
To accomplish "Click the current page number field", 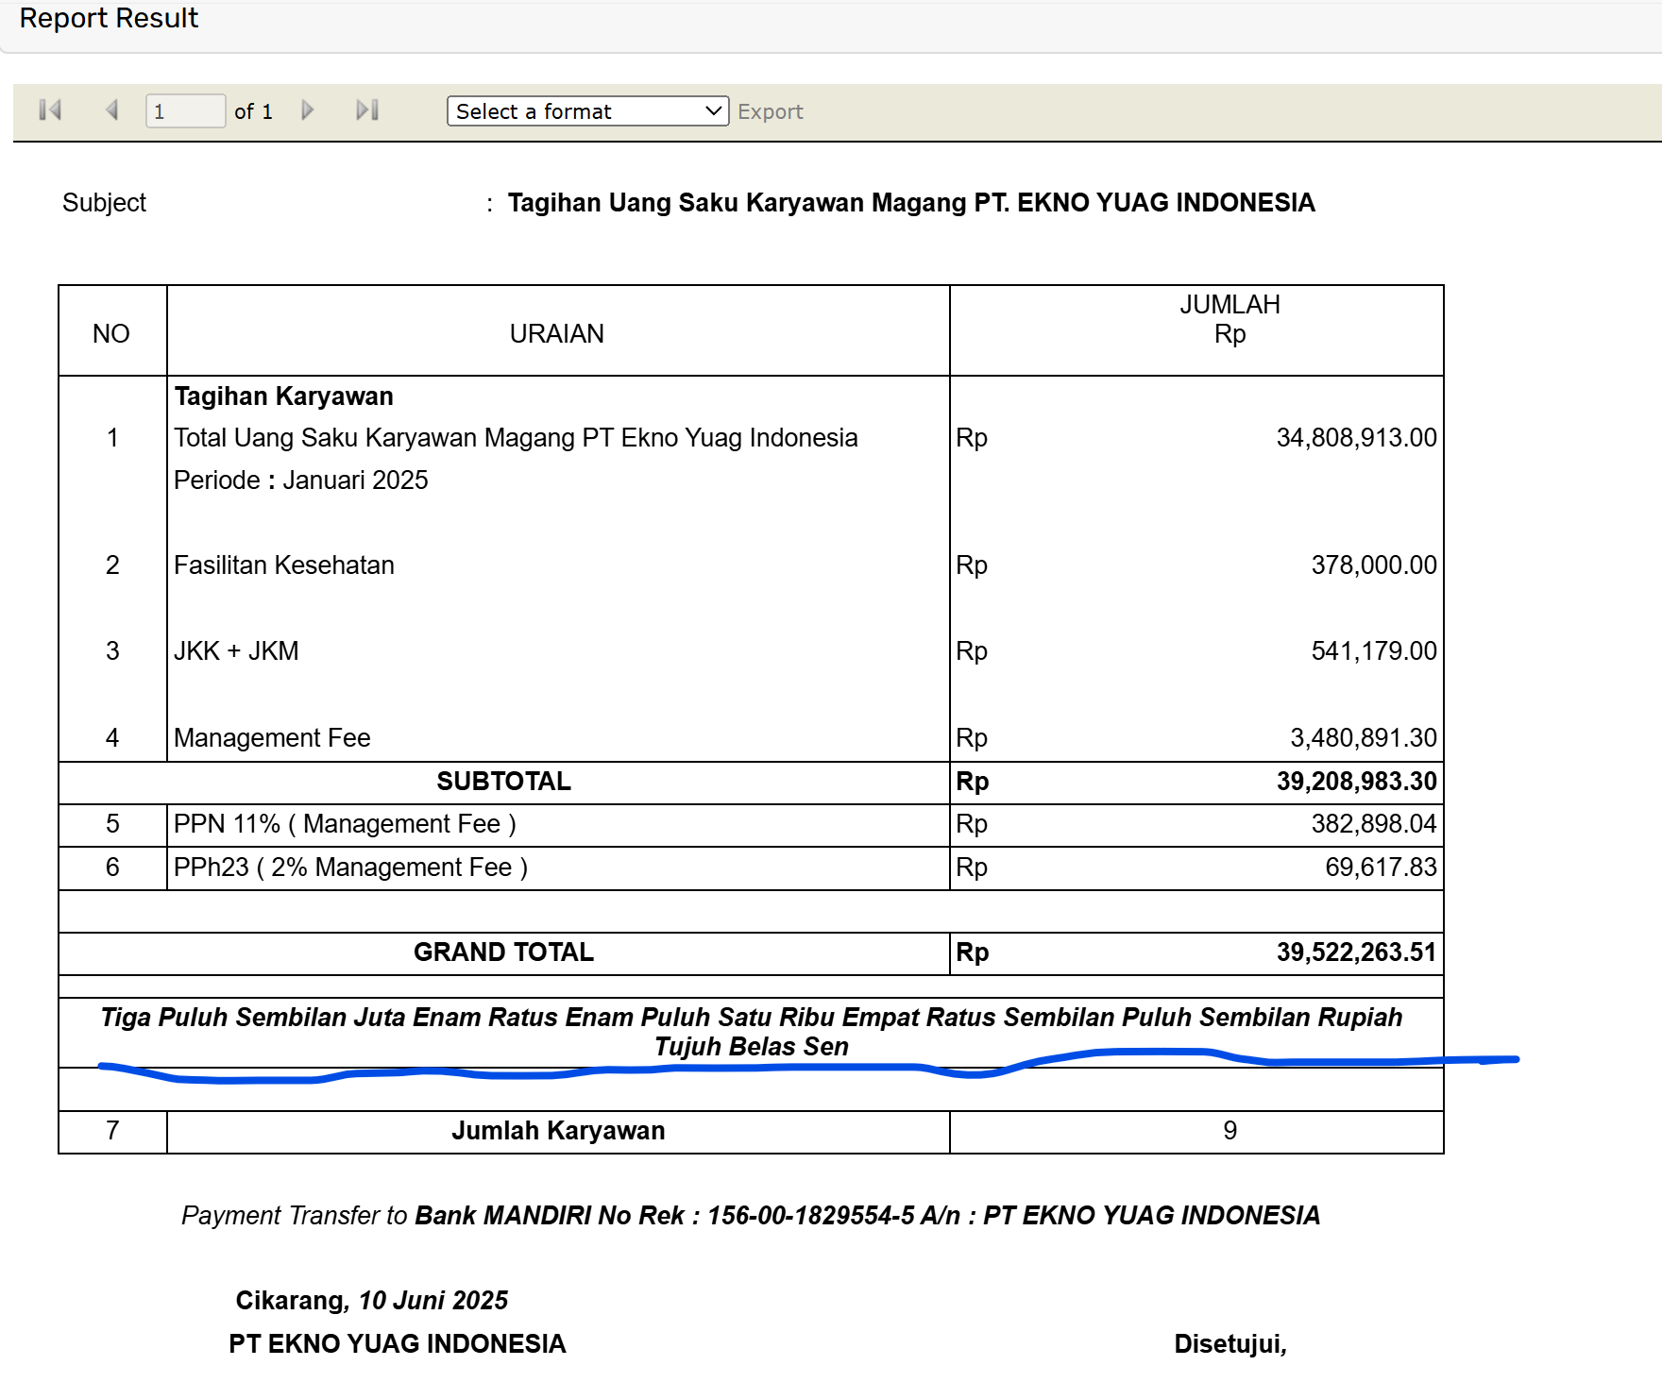I will 185,111.
